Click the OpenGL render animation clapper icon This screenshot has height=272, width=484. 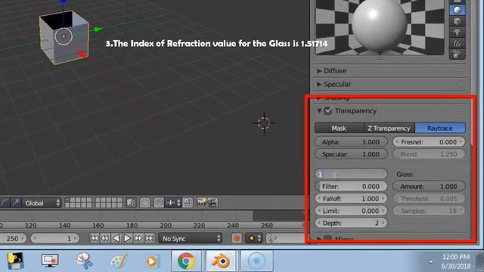point(212,203)
